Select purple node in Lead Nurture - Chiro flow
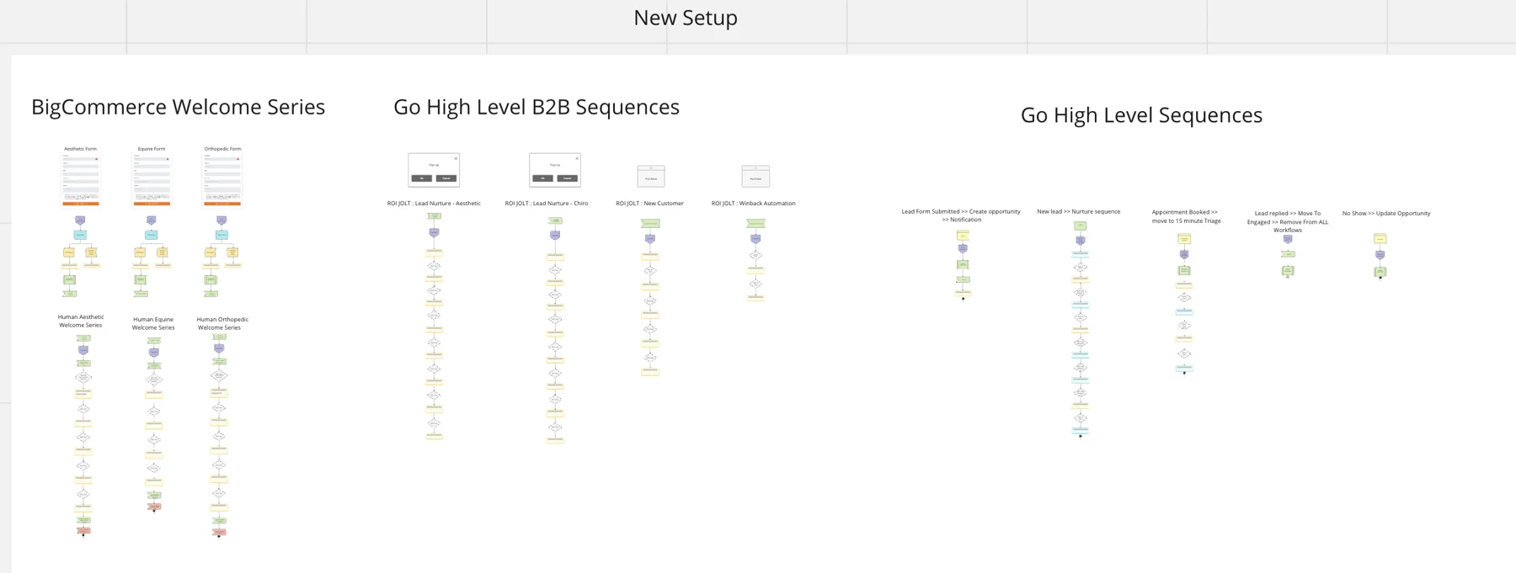This screenshot has width=1516, height=573. coord(555,236)
